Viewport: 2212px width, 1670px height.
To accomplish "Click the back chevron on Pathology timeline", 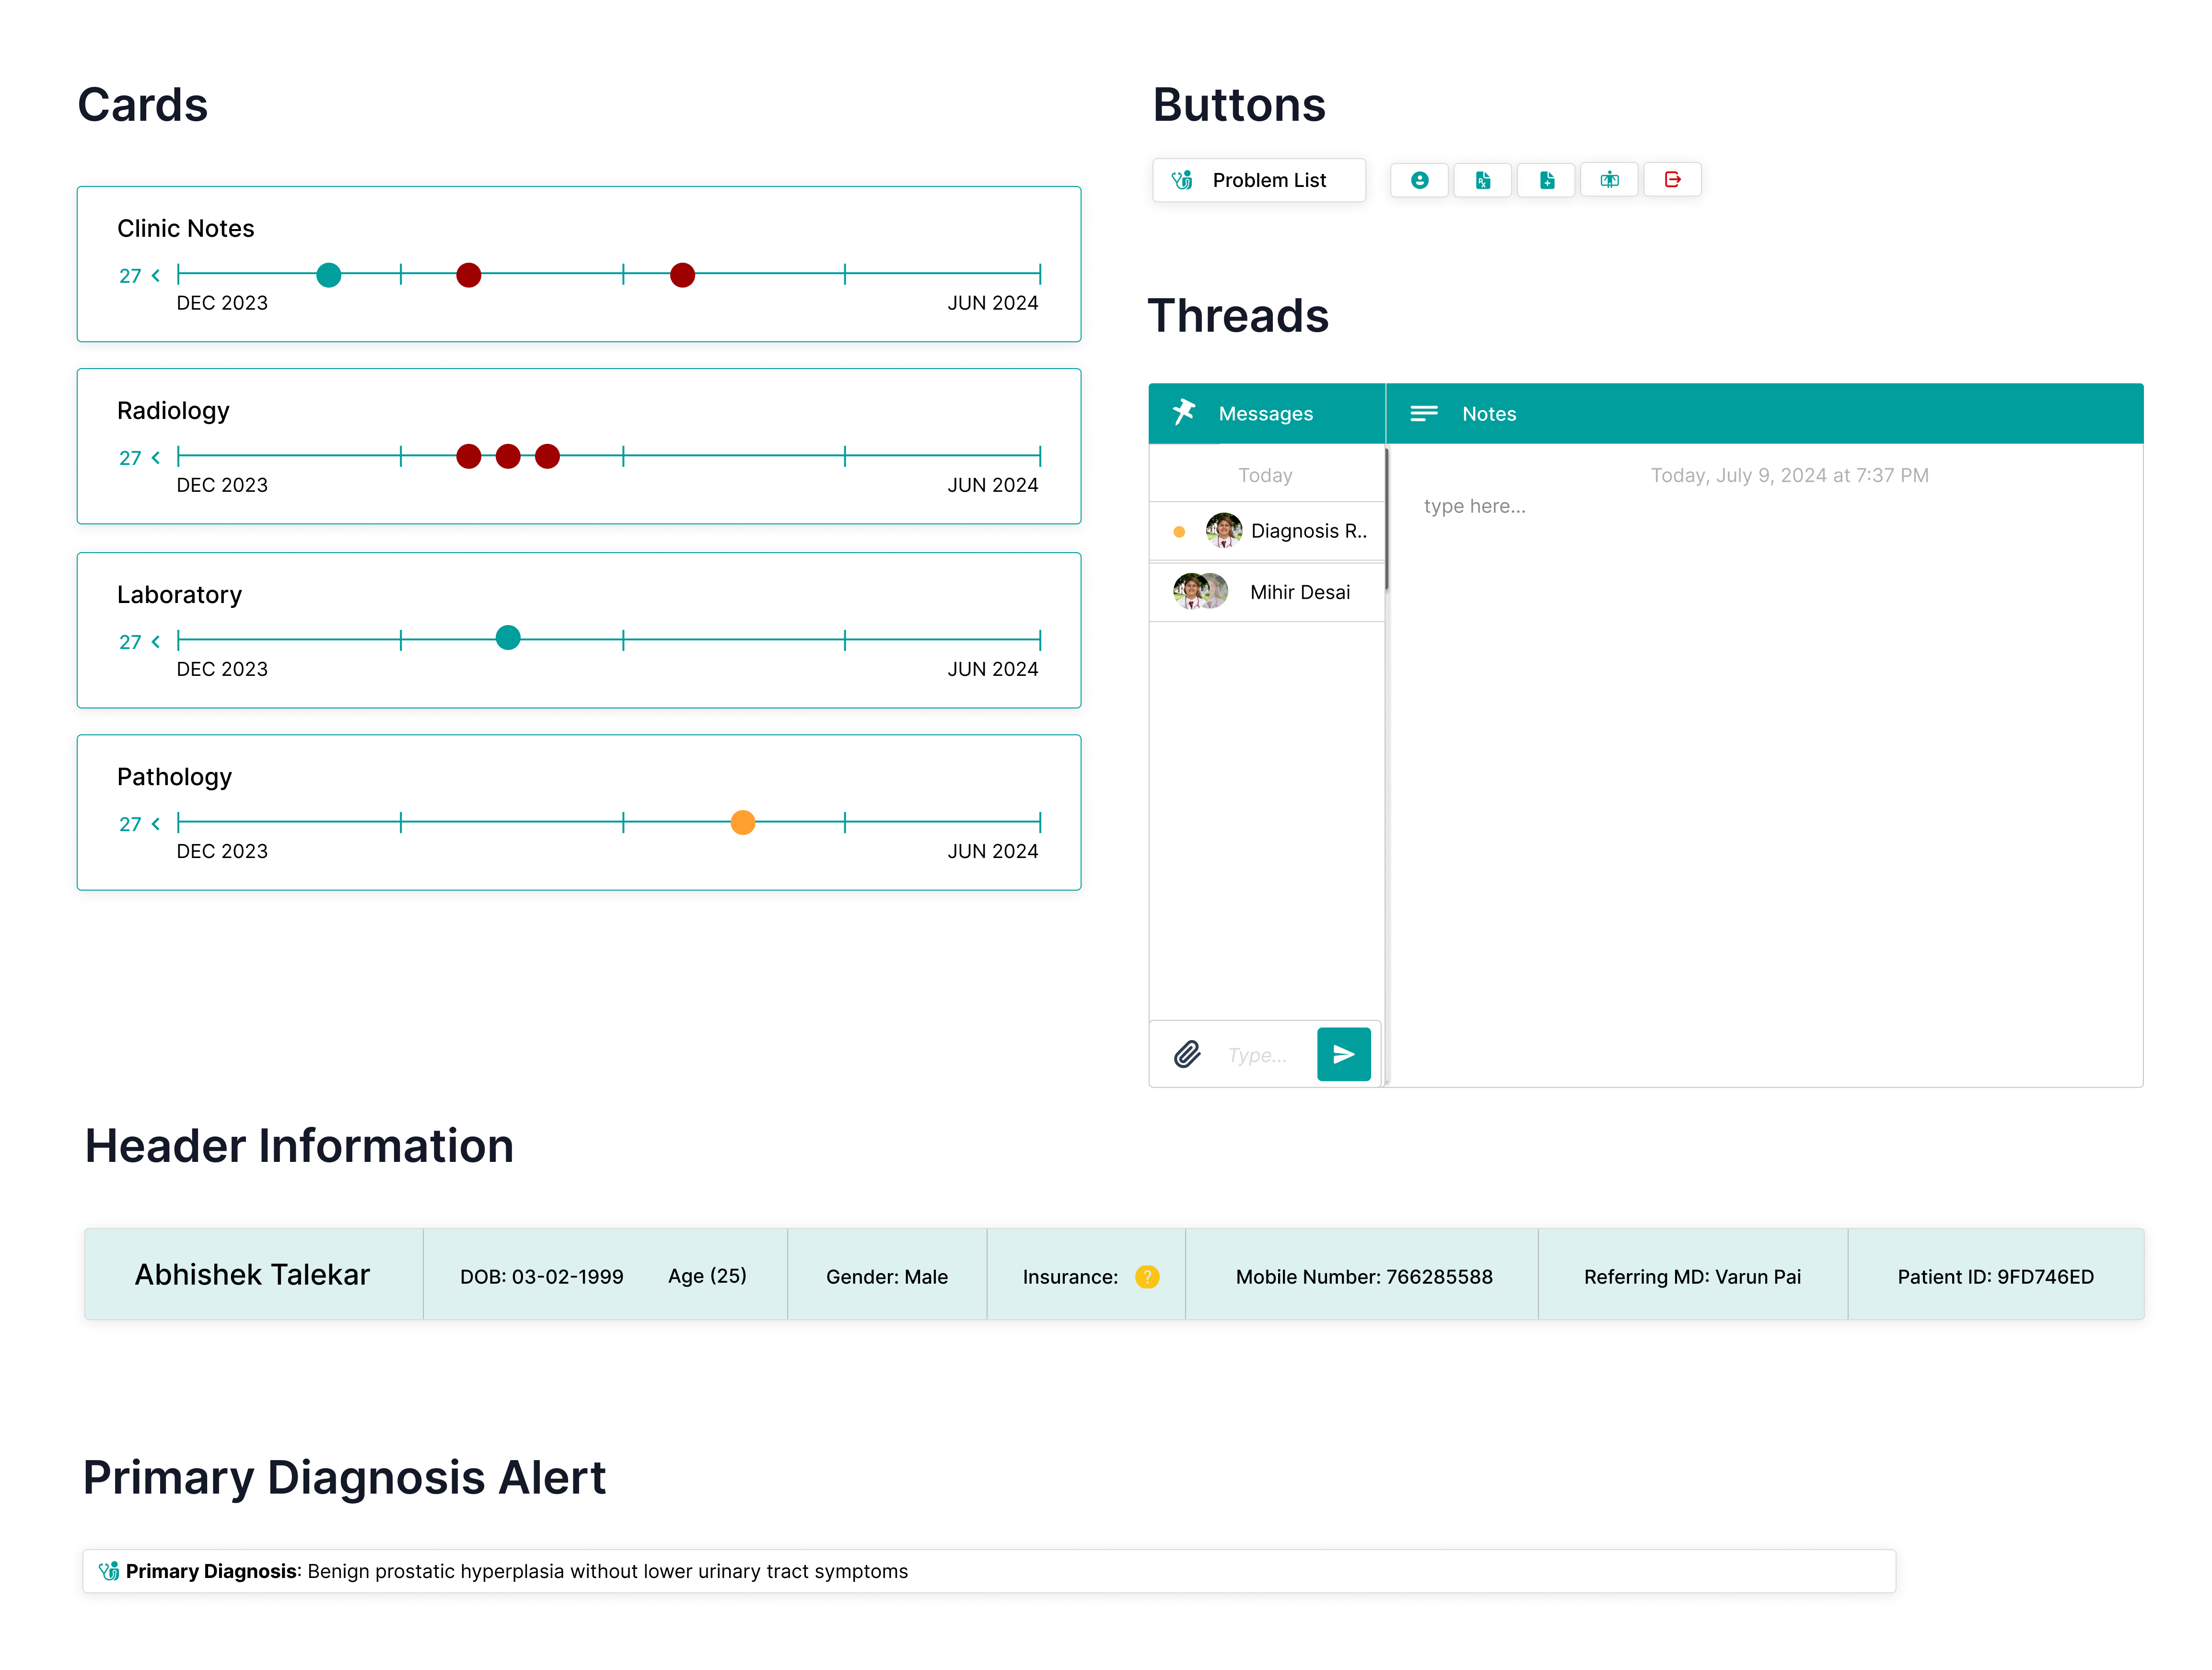I will click(x=156, y=823).
